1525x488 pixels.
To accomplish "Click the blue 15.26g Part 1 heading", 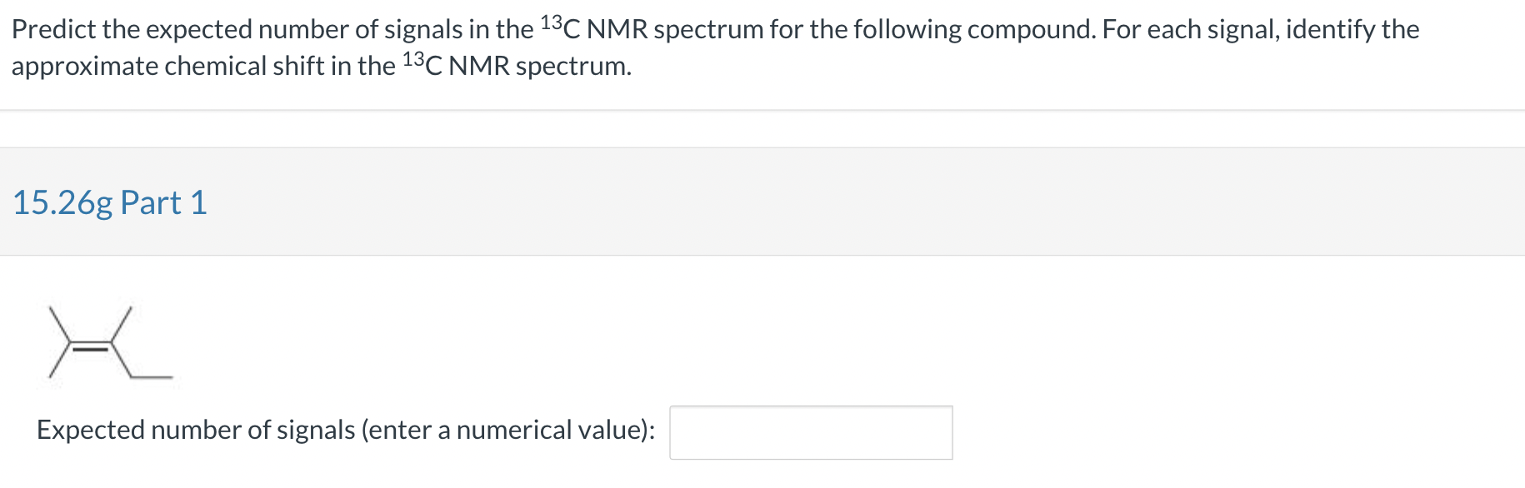I will coord(109,202).
